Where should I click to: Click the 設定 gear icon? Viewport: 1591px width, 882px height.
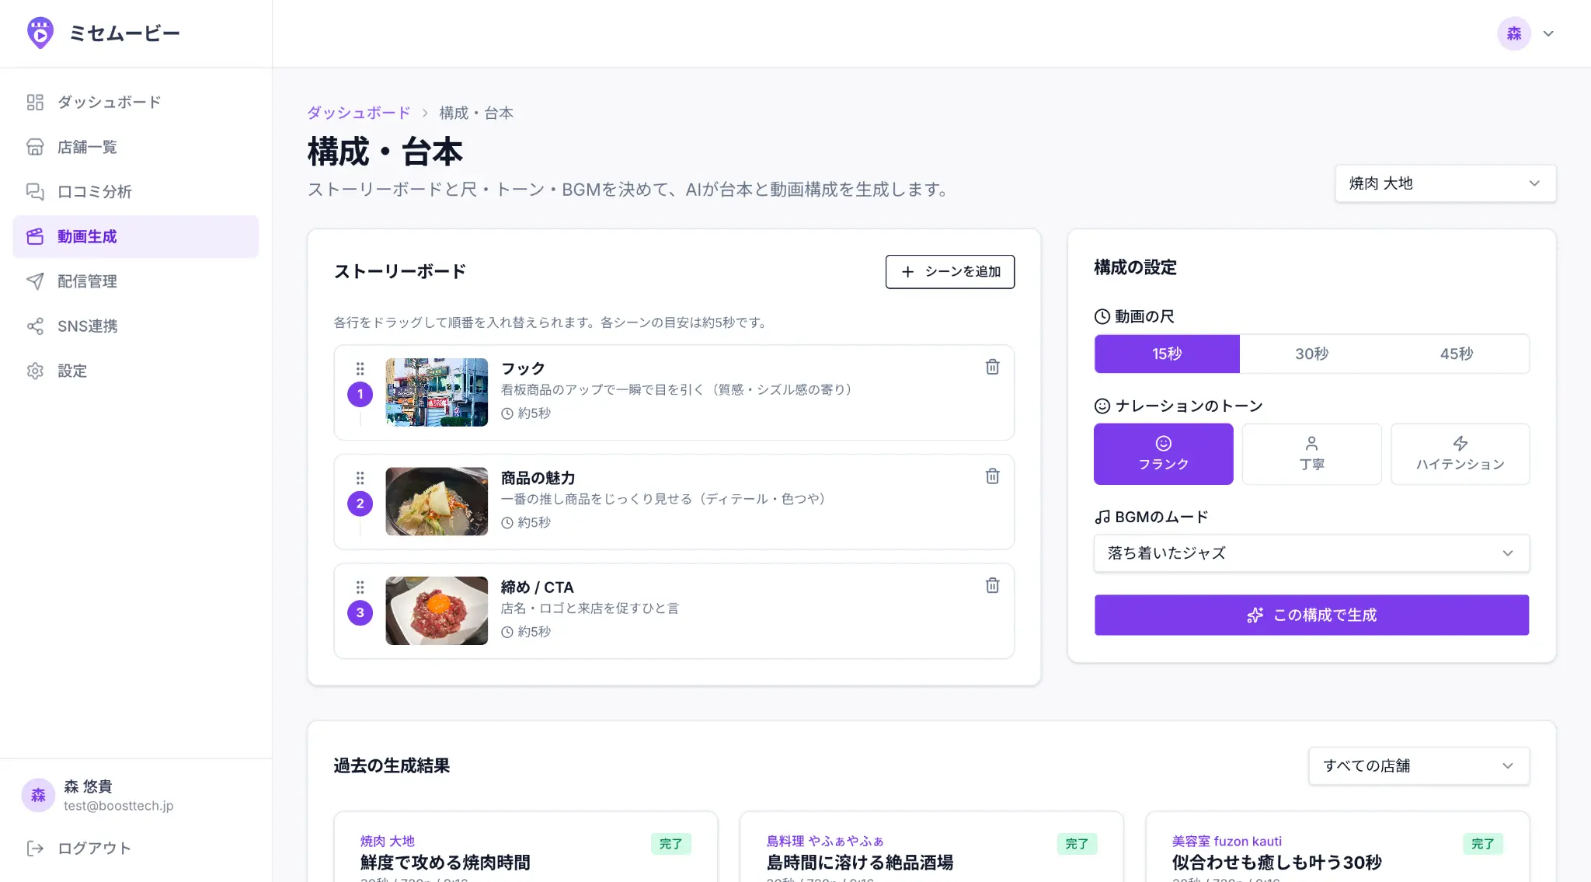(x=35, y=371)
